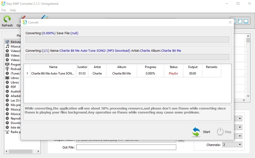The width and height of the screenshot is (255, 158).
Task: Click the Remarks column header
Action: (x=212, y=67)
